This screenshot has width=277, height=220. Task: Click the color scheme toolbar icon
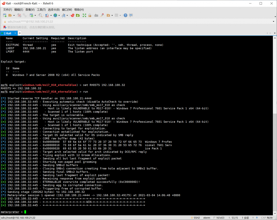47,15
